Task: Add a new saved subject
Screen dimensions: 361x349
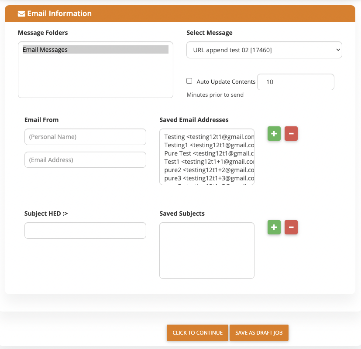Action: tap(274, 227)
